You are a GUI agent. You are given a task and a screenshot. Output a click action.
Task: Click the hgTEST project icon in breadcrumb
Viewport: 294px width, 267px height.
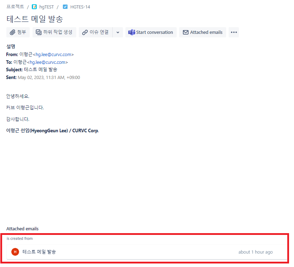34,7
